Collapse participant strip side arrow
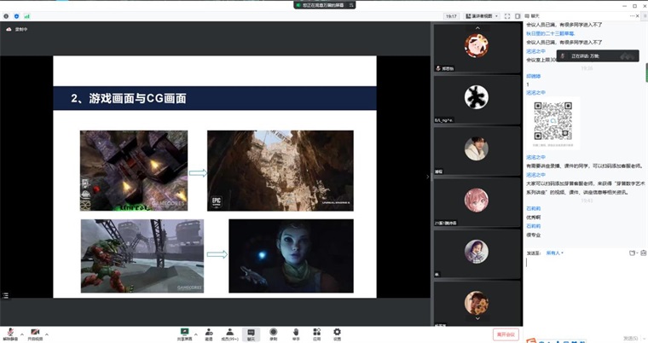Viewport: 648px width, 343px height. click(x=428, y=177)
